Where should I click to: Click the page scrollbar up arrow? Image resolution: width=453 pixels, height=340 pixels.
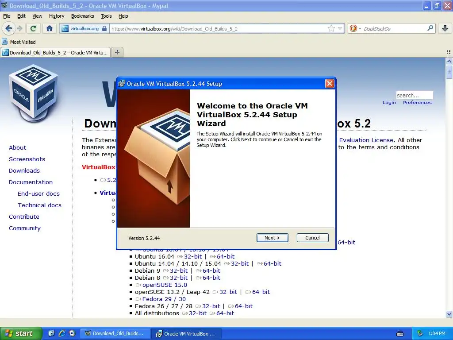click(449, 61)
